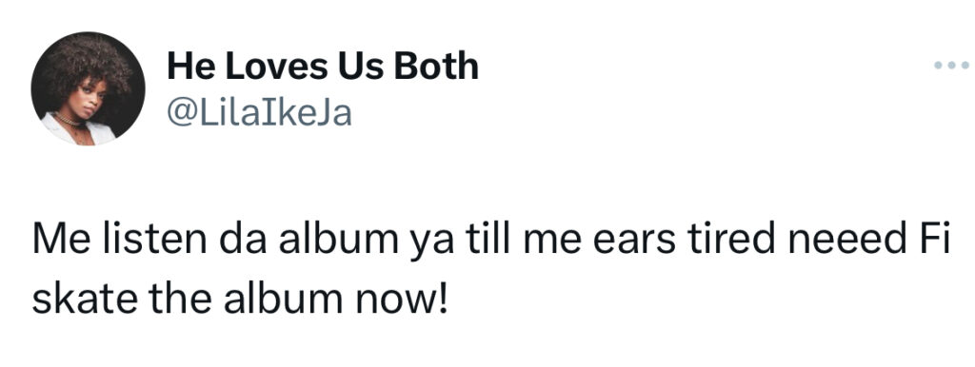This screenshot has height=367, width=975.
Task: Open the profile avatar photo
Action: (88, 88)
